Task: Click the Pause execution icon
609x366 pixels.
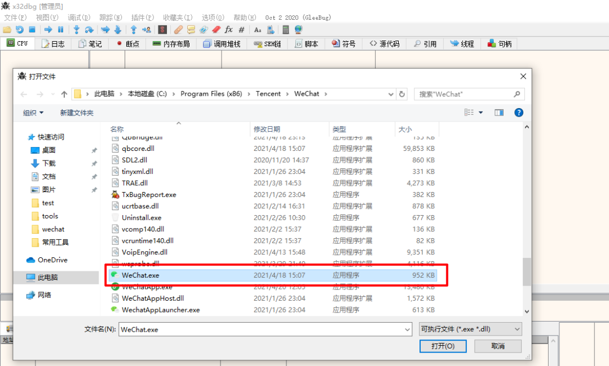Action: [60, 29]
